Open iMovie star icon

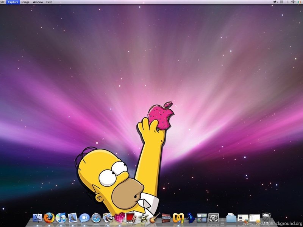(144, 218)
